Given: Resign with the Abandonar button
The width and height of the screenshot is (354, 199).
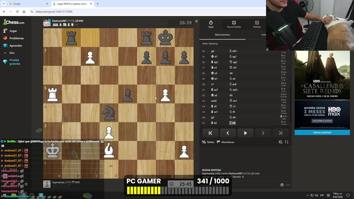Looking at the screenshot, I should (225, 142).
